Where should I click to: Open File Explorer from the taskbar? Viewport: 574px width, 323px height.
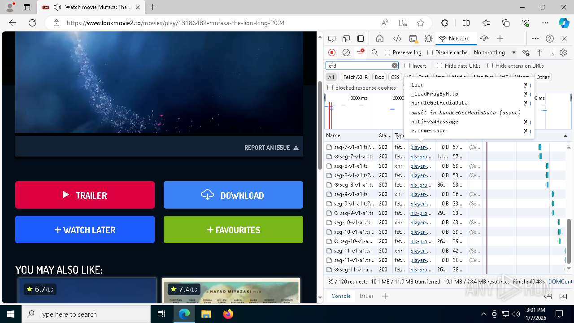[x=206, y=314]
